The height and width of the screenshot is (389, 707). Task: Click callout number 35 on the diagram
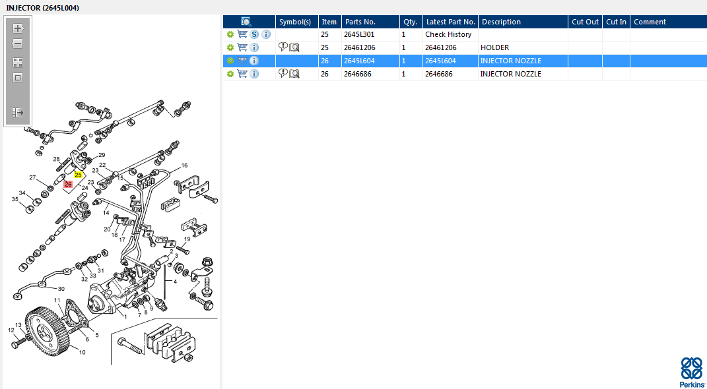click(x=15, y=199)
